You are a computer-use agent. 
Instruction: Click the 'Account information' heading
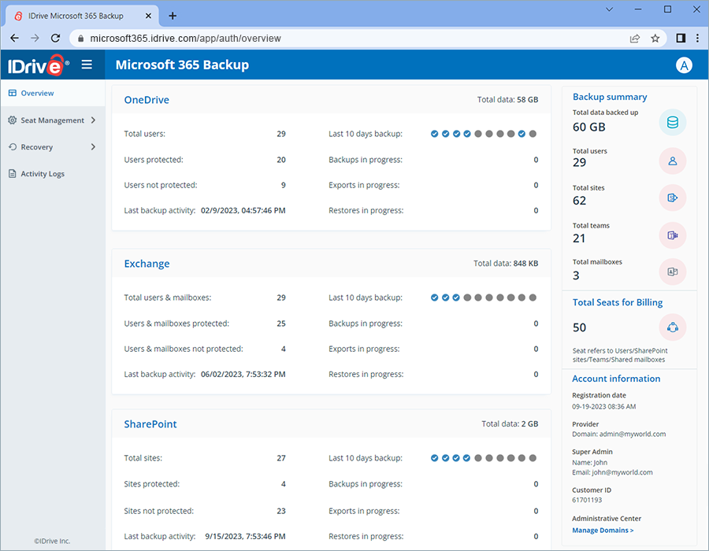[616, 379]
